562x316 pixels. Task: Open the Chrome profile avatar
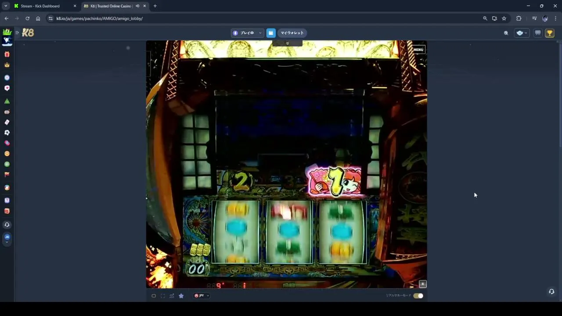(x=545, y=18)
